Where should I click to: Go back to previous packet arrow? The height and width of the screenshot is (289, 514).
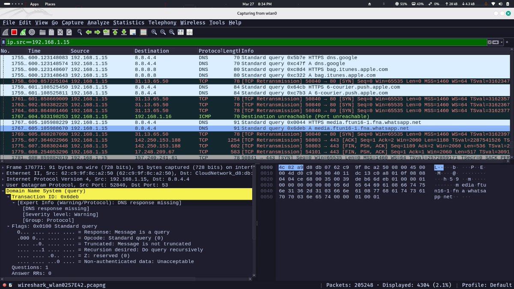click(89, 32)
